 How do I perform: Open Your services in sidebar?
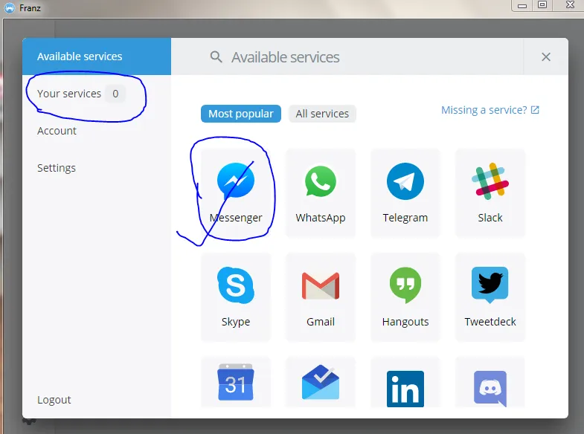(x=69, y=94)
